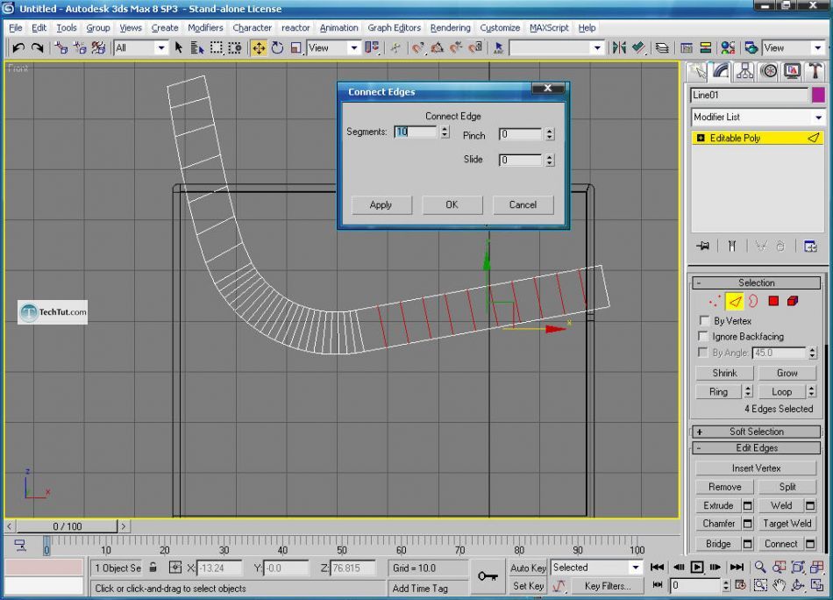Viewport: 833px width, 600px height.
Task: Open the Layer Manager icon
Action: tap(662, 48)
